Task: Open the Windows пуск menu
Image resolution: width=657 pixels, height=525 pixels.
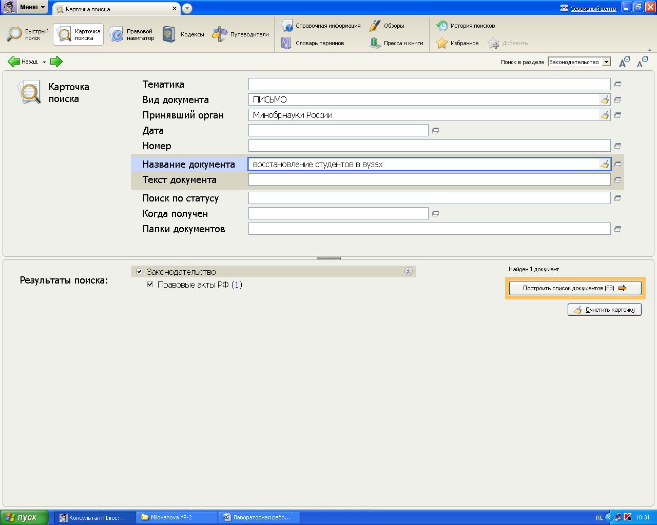Action: pyautogui.click(x=25, y=517)
